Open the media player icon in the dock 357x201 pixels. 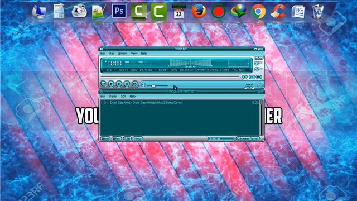tap(79, 11)
